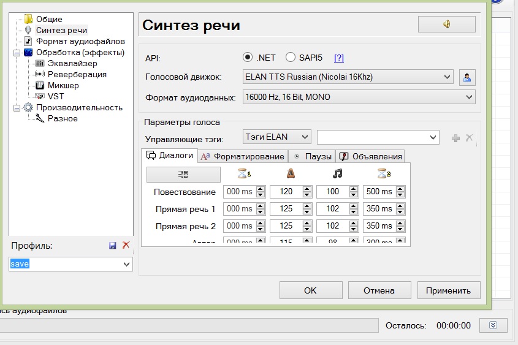Open voice engine properties icon button
518x345 pixels.
467,77
